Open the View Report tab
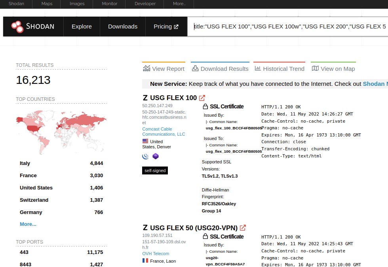Viewport: 388px width, 267px height. (164, 68)
